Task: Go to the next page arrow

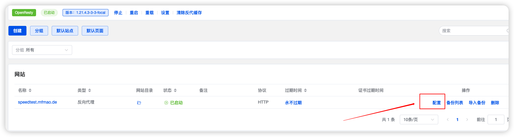Action: [467, 120]
